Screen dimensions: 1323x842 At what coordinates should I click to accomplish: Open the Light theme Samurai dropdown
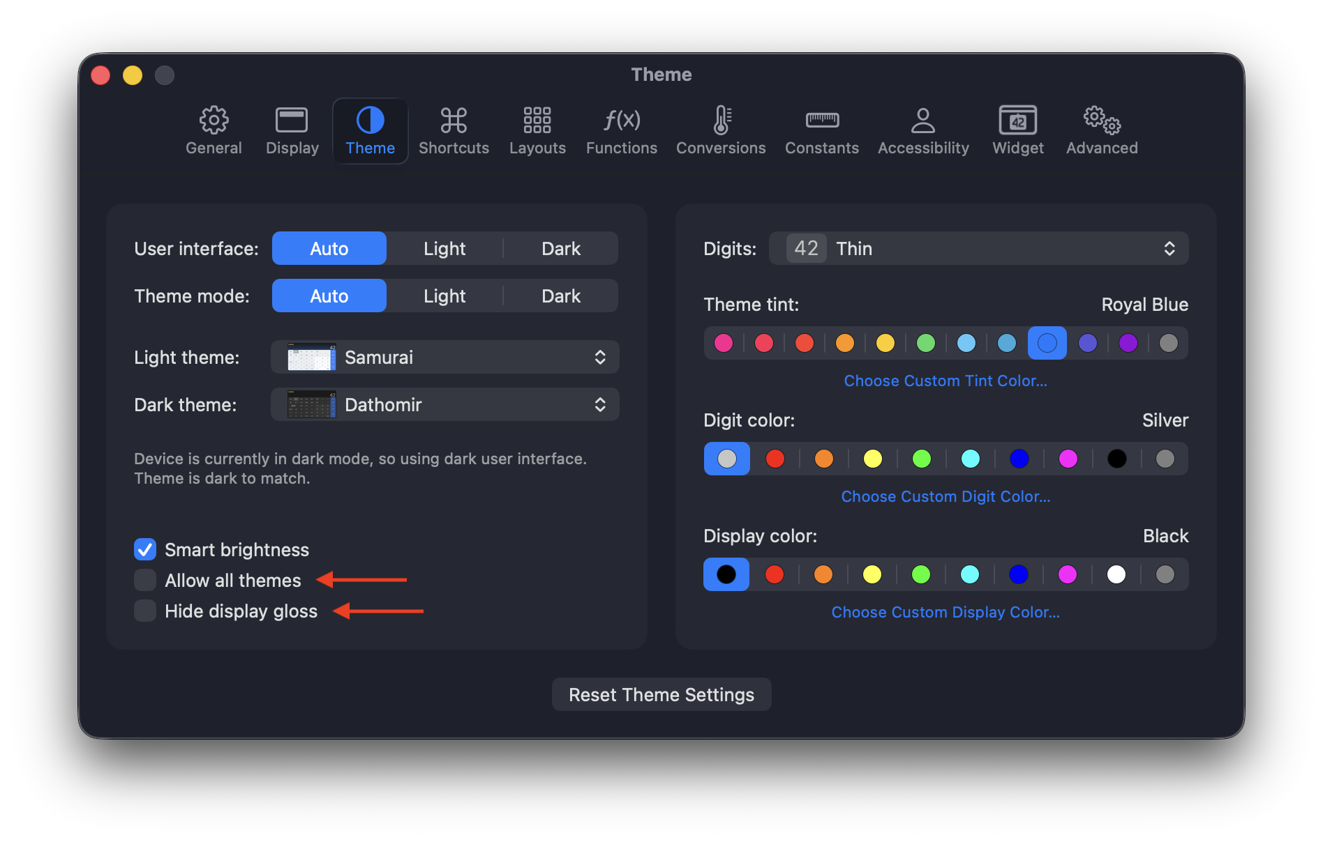tap(445, 357)
